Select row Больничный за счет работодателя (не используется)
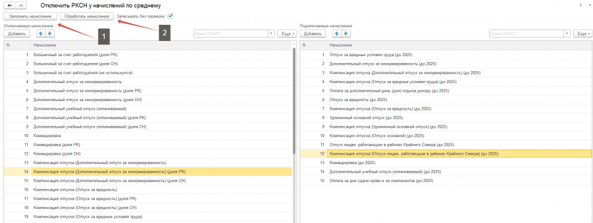 click(x=148, y=73)
